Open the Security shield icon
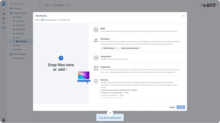The image size is (220, 123). pyautogui.click(x=96, y=81)
